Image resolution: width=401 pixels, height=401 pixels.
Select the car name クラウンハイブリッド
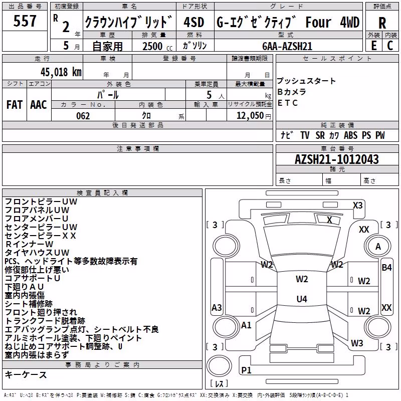pos(129,22)
